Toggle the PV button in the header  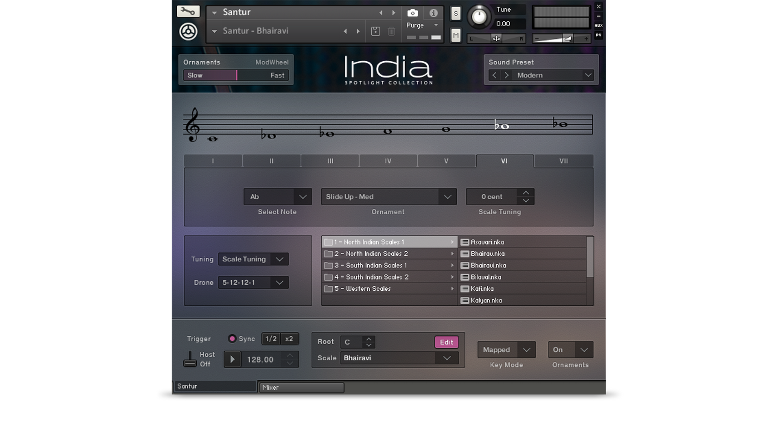coord(599,35)
